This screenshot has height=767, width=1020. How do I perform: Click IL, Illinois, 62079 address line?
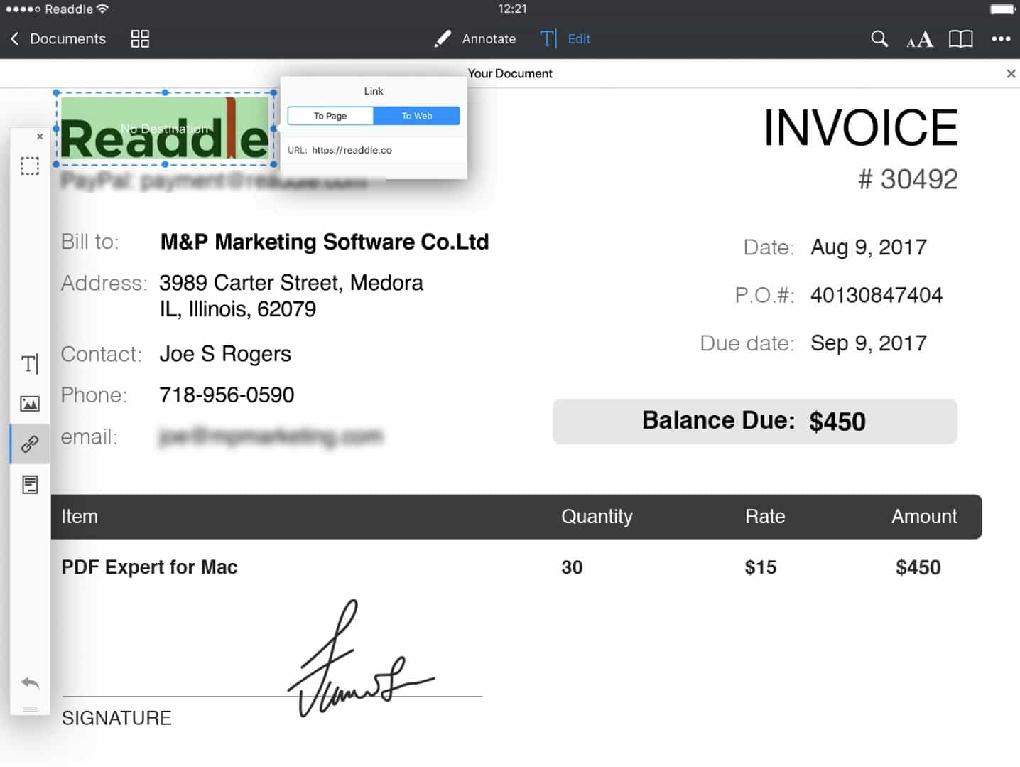click(x=238, y=309)
